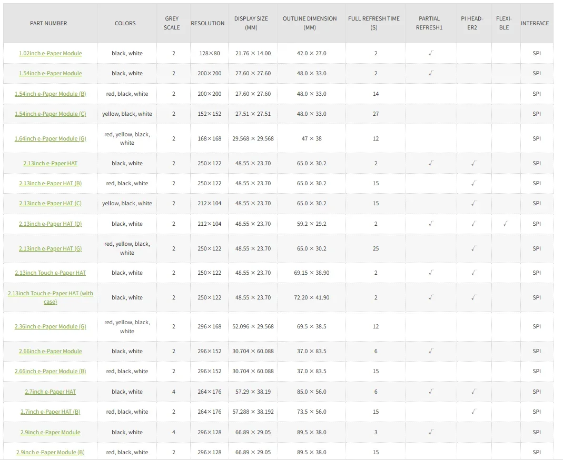Screen dimensions: 563x460
Task: Click the PI Header checkmark for 2.7inch HAT (B)
Action: point(473,412)
